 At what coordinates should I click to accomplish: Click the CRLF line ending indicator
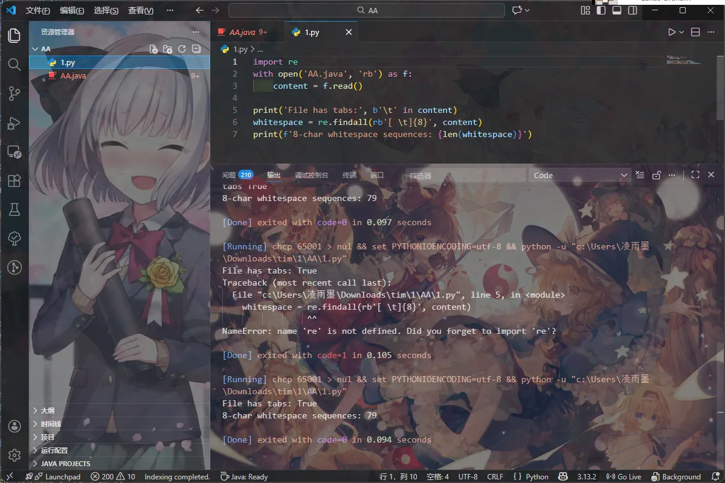(495, 476)
